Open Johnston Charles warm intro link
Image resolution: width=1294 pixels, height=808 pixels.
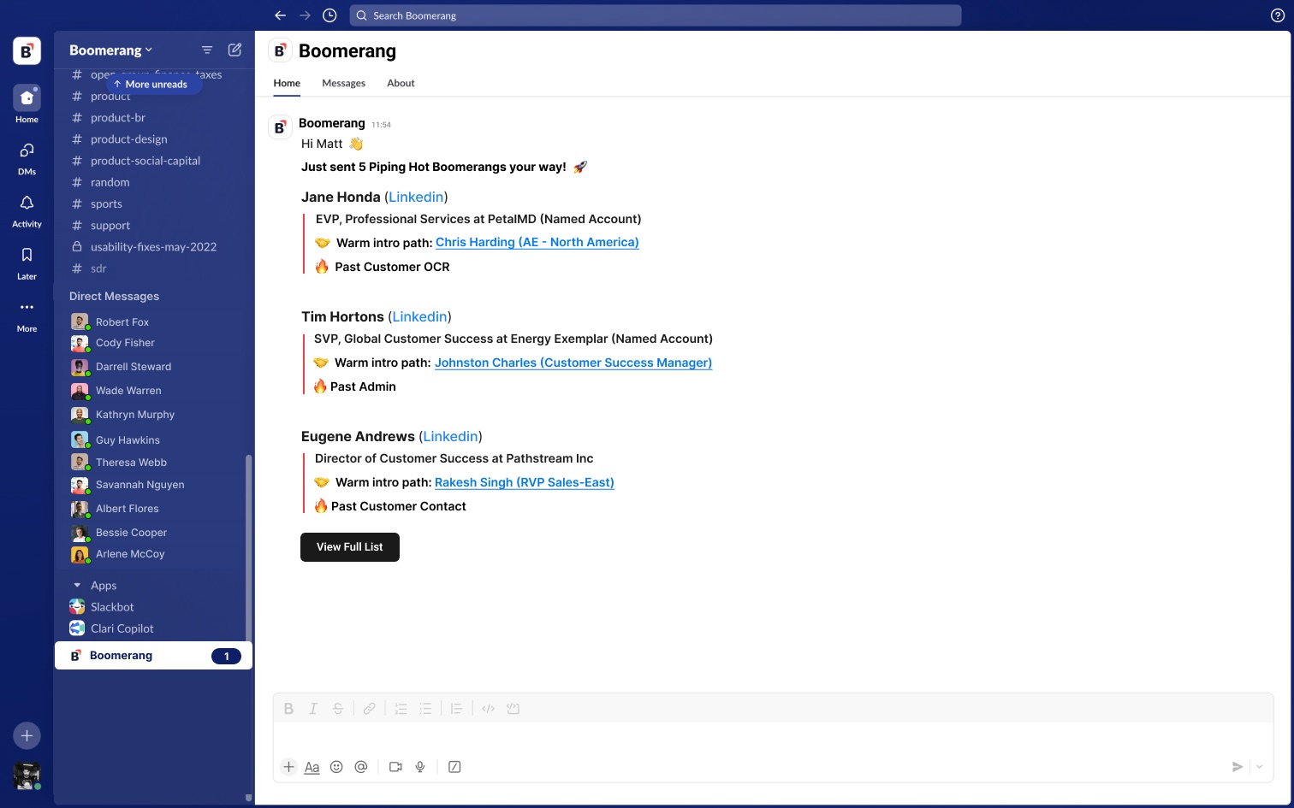573,363
